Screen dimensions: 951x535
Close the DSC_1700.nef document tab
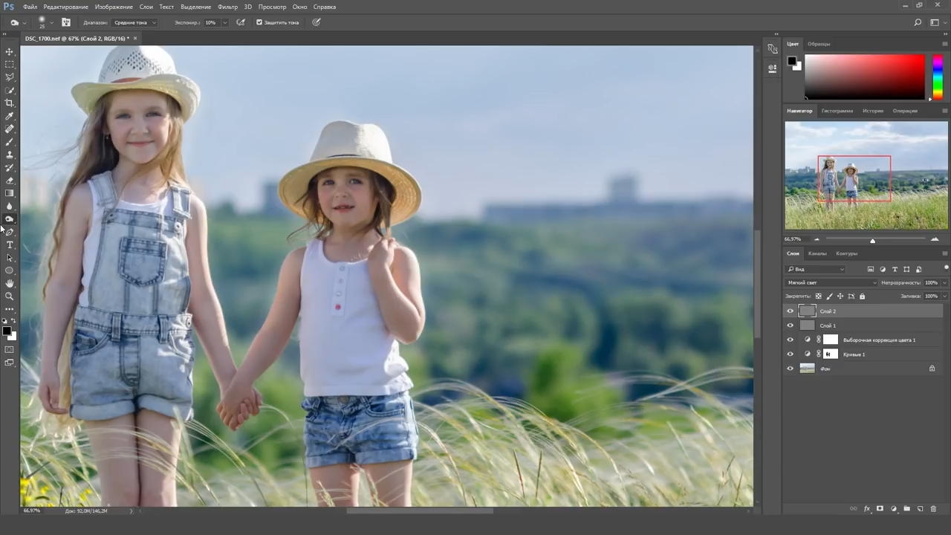coord(135,38)
